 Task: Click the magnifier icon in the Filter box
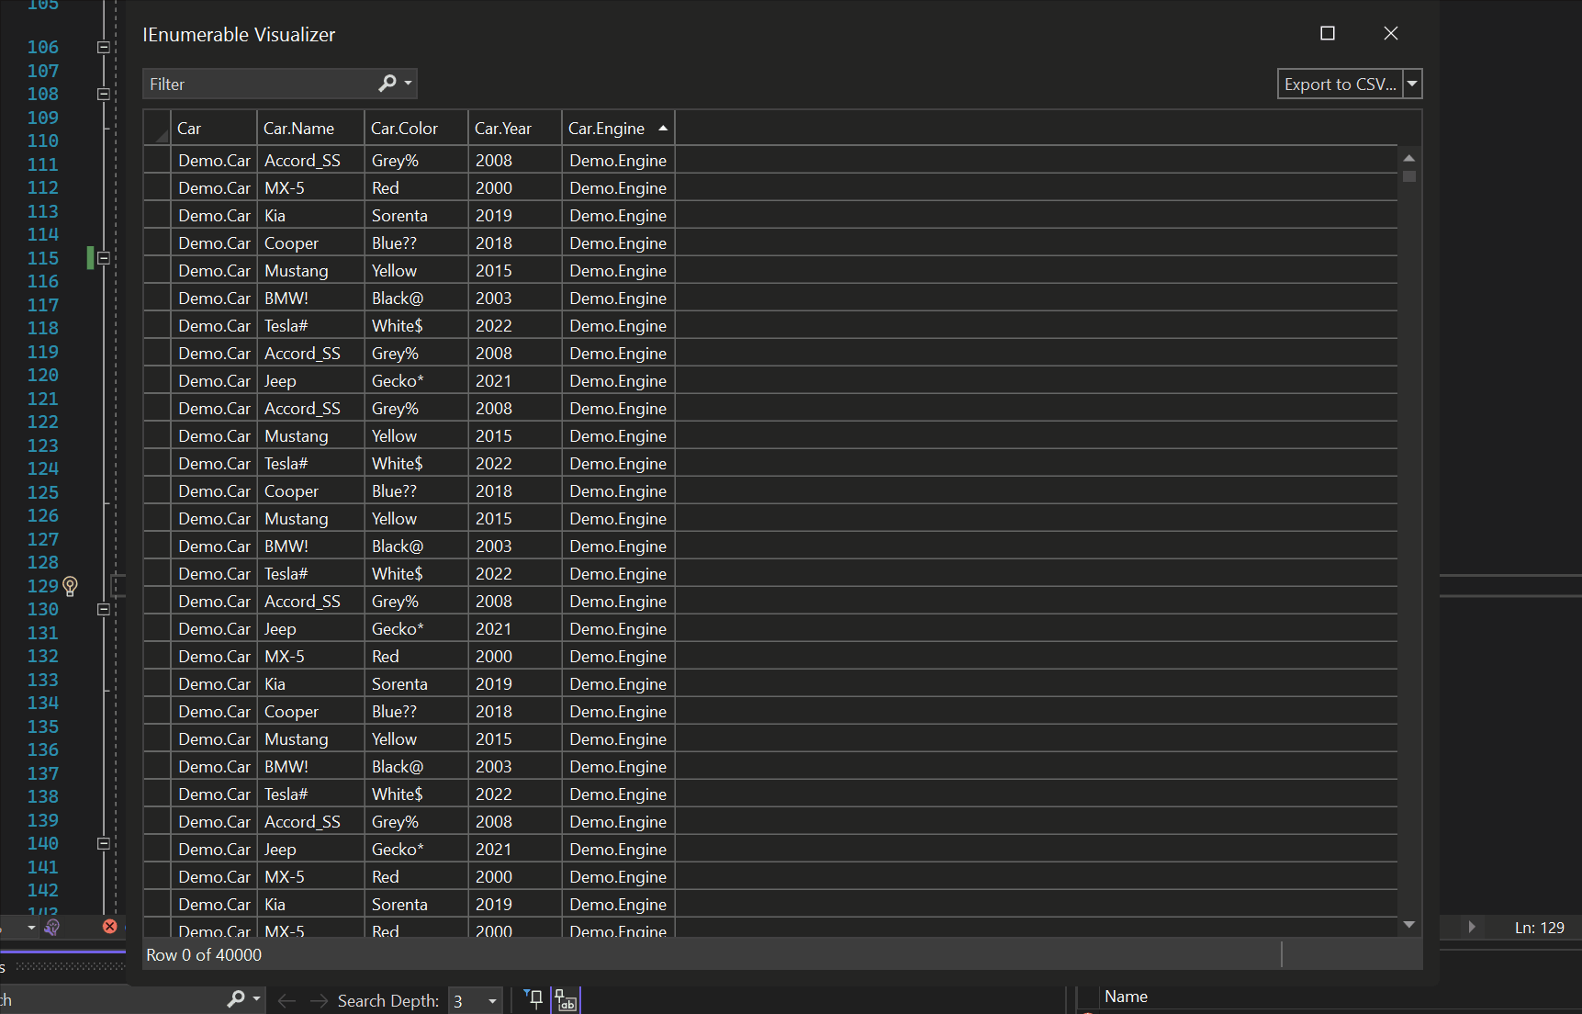tap(387, 83)
